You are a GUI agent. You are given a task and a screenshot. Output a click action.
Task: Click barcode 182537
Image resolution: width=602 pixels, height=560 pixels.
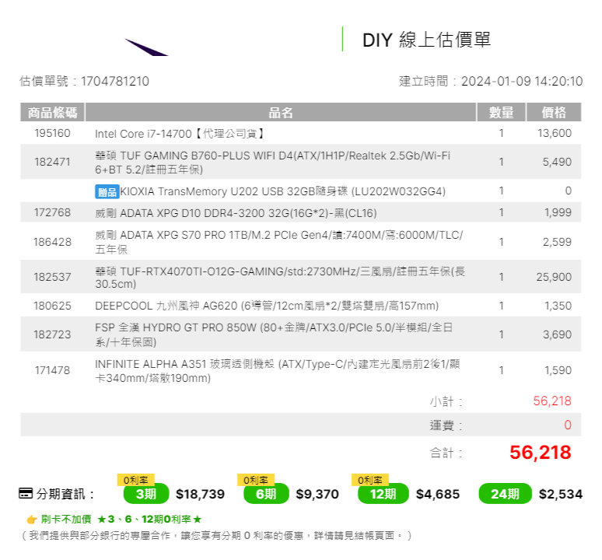pos(52,277)
